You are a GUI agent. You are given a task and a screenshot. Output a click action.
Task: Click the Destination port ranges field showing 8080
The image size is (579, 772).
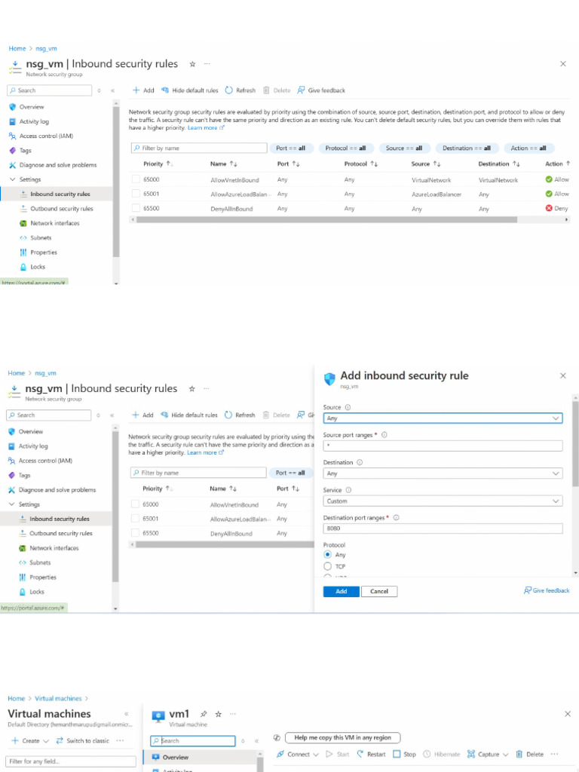(443, 528)
